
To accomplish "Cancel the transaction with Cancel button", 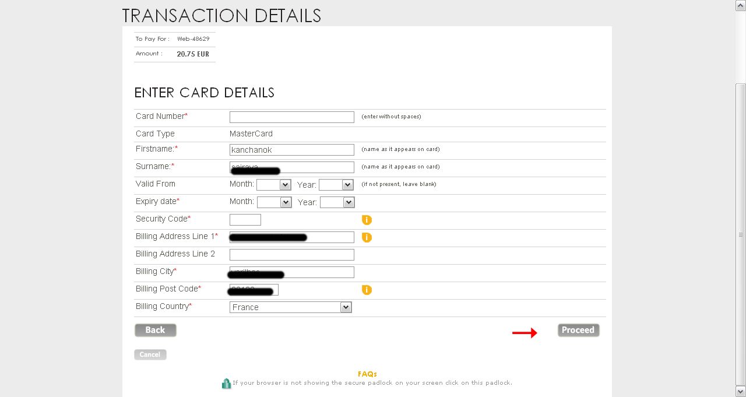I will pyautogui.click(x=150, y=354).
